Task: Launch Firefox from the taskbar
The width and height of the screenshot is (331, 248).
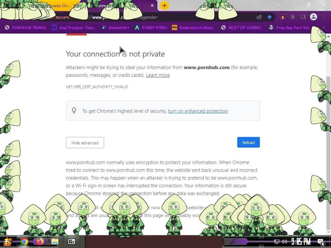Action: (40, 242)
